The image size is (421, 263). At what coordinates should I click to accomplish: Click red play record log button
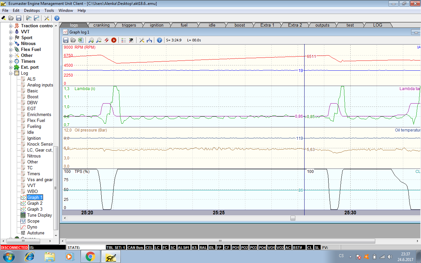coord(114,40)
